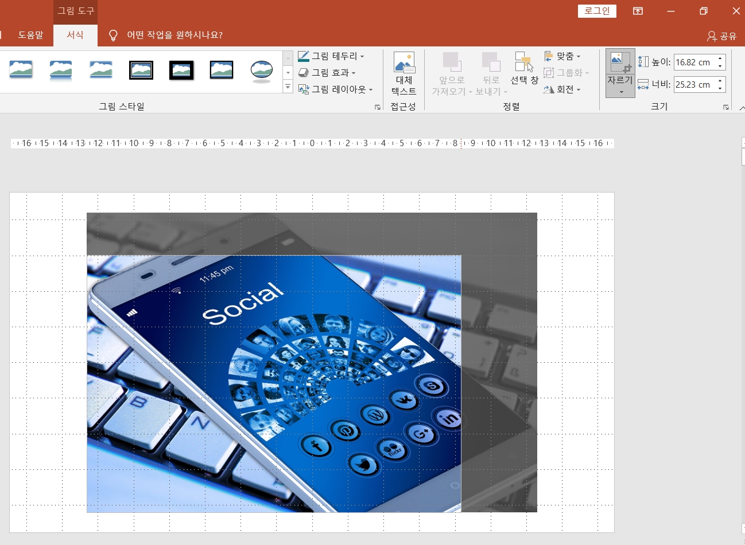
Task: Click the horizontal ruler
Action: [312, 143]
